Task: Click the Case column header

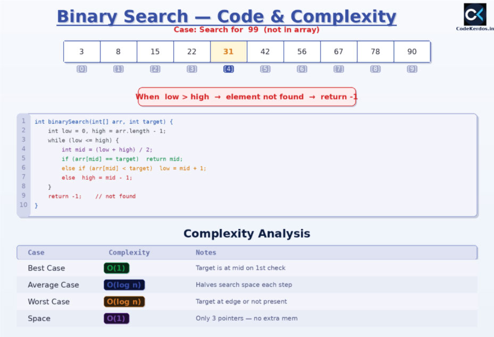Action: pos(36,252)
